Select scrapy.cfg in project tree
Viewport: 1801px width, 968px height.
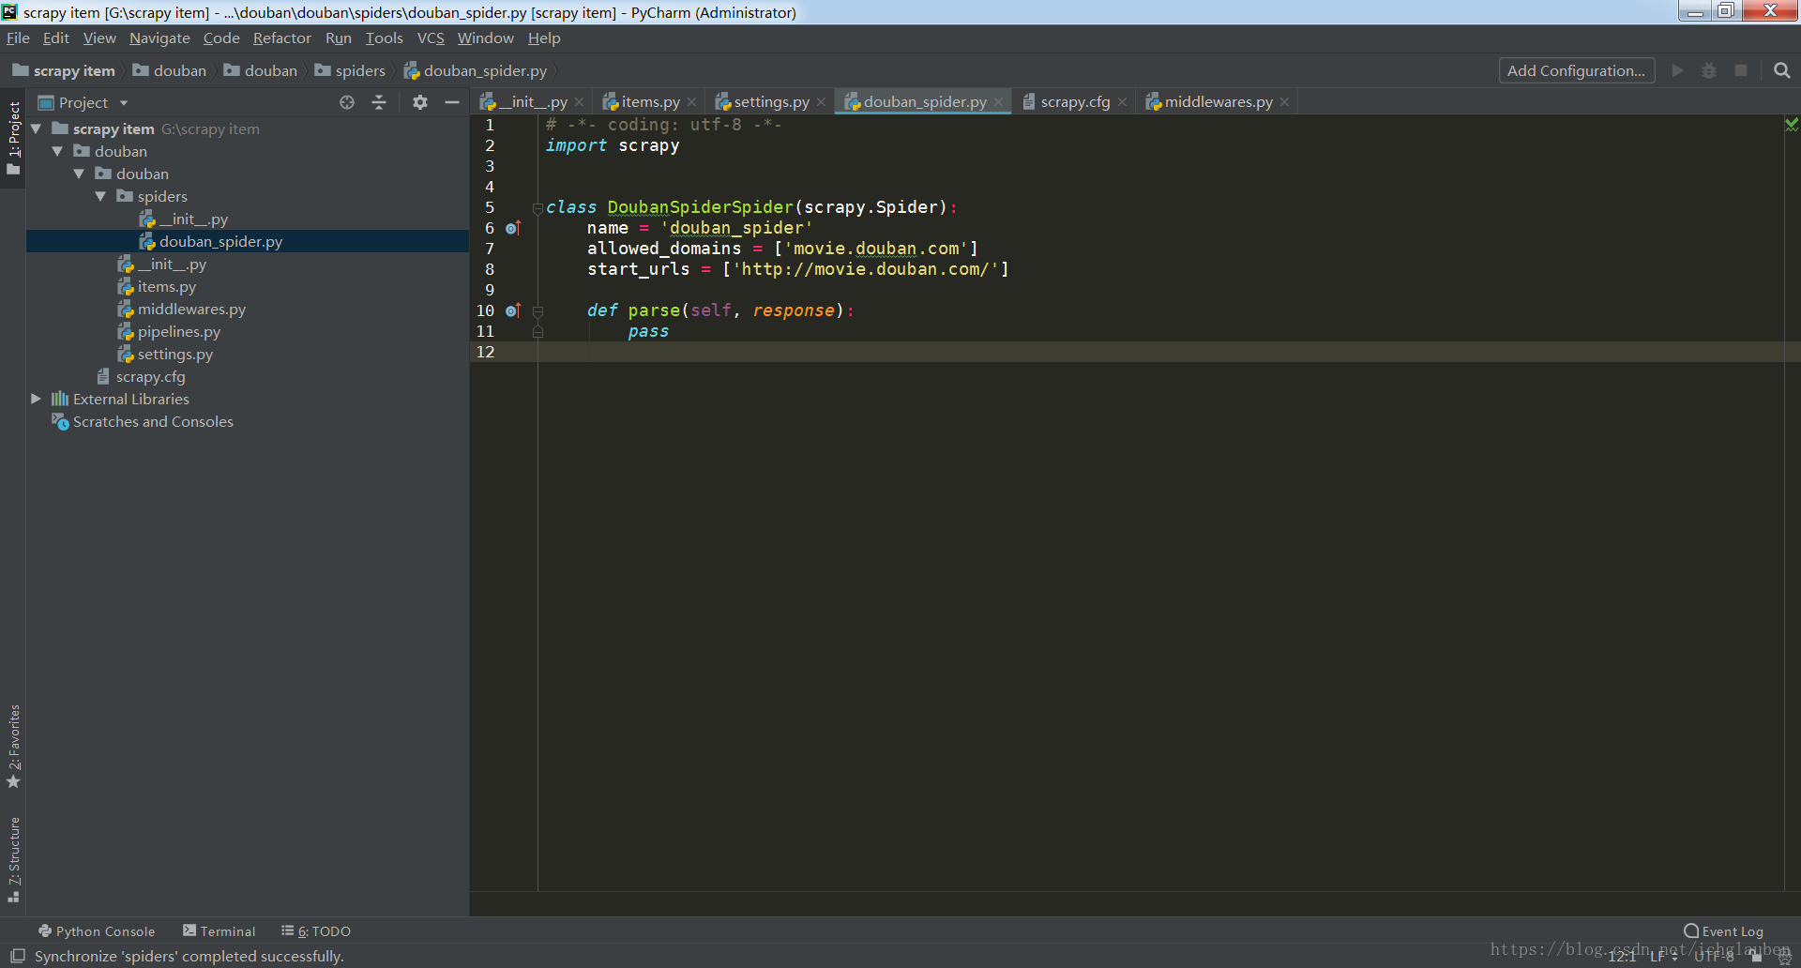click(248, 376)
